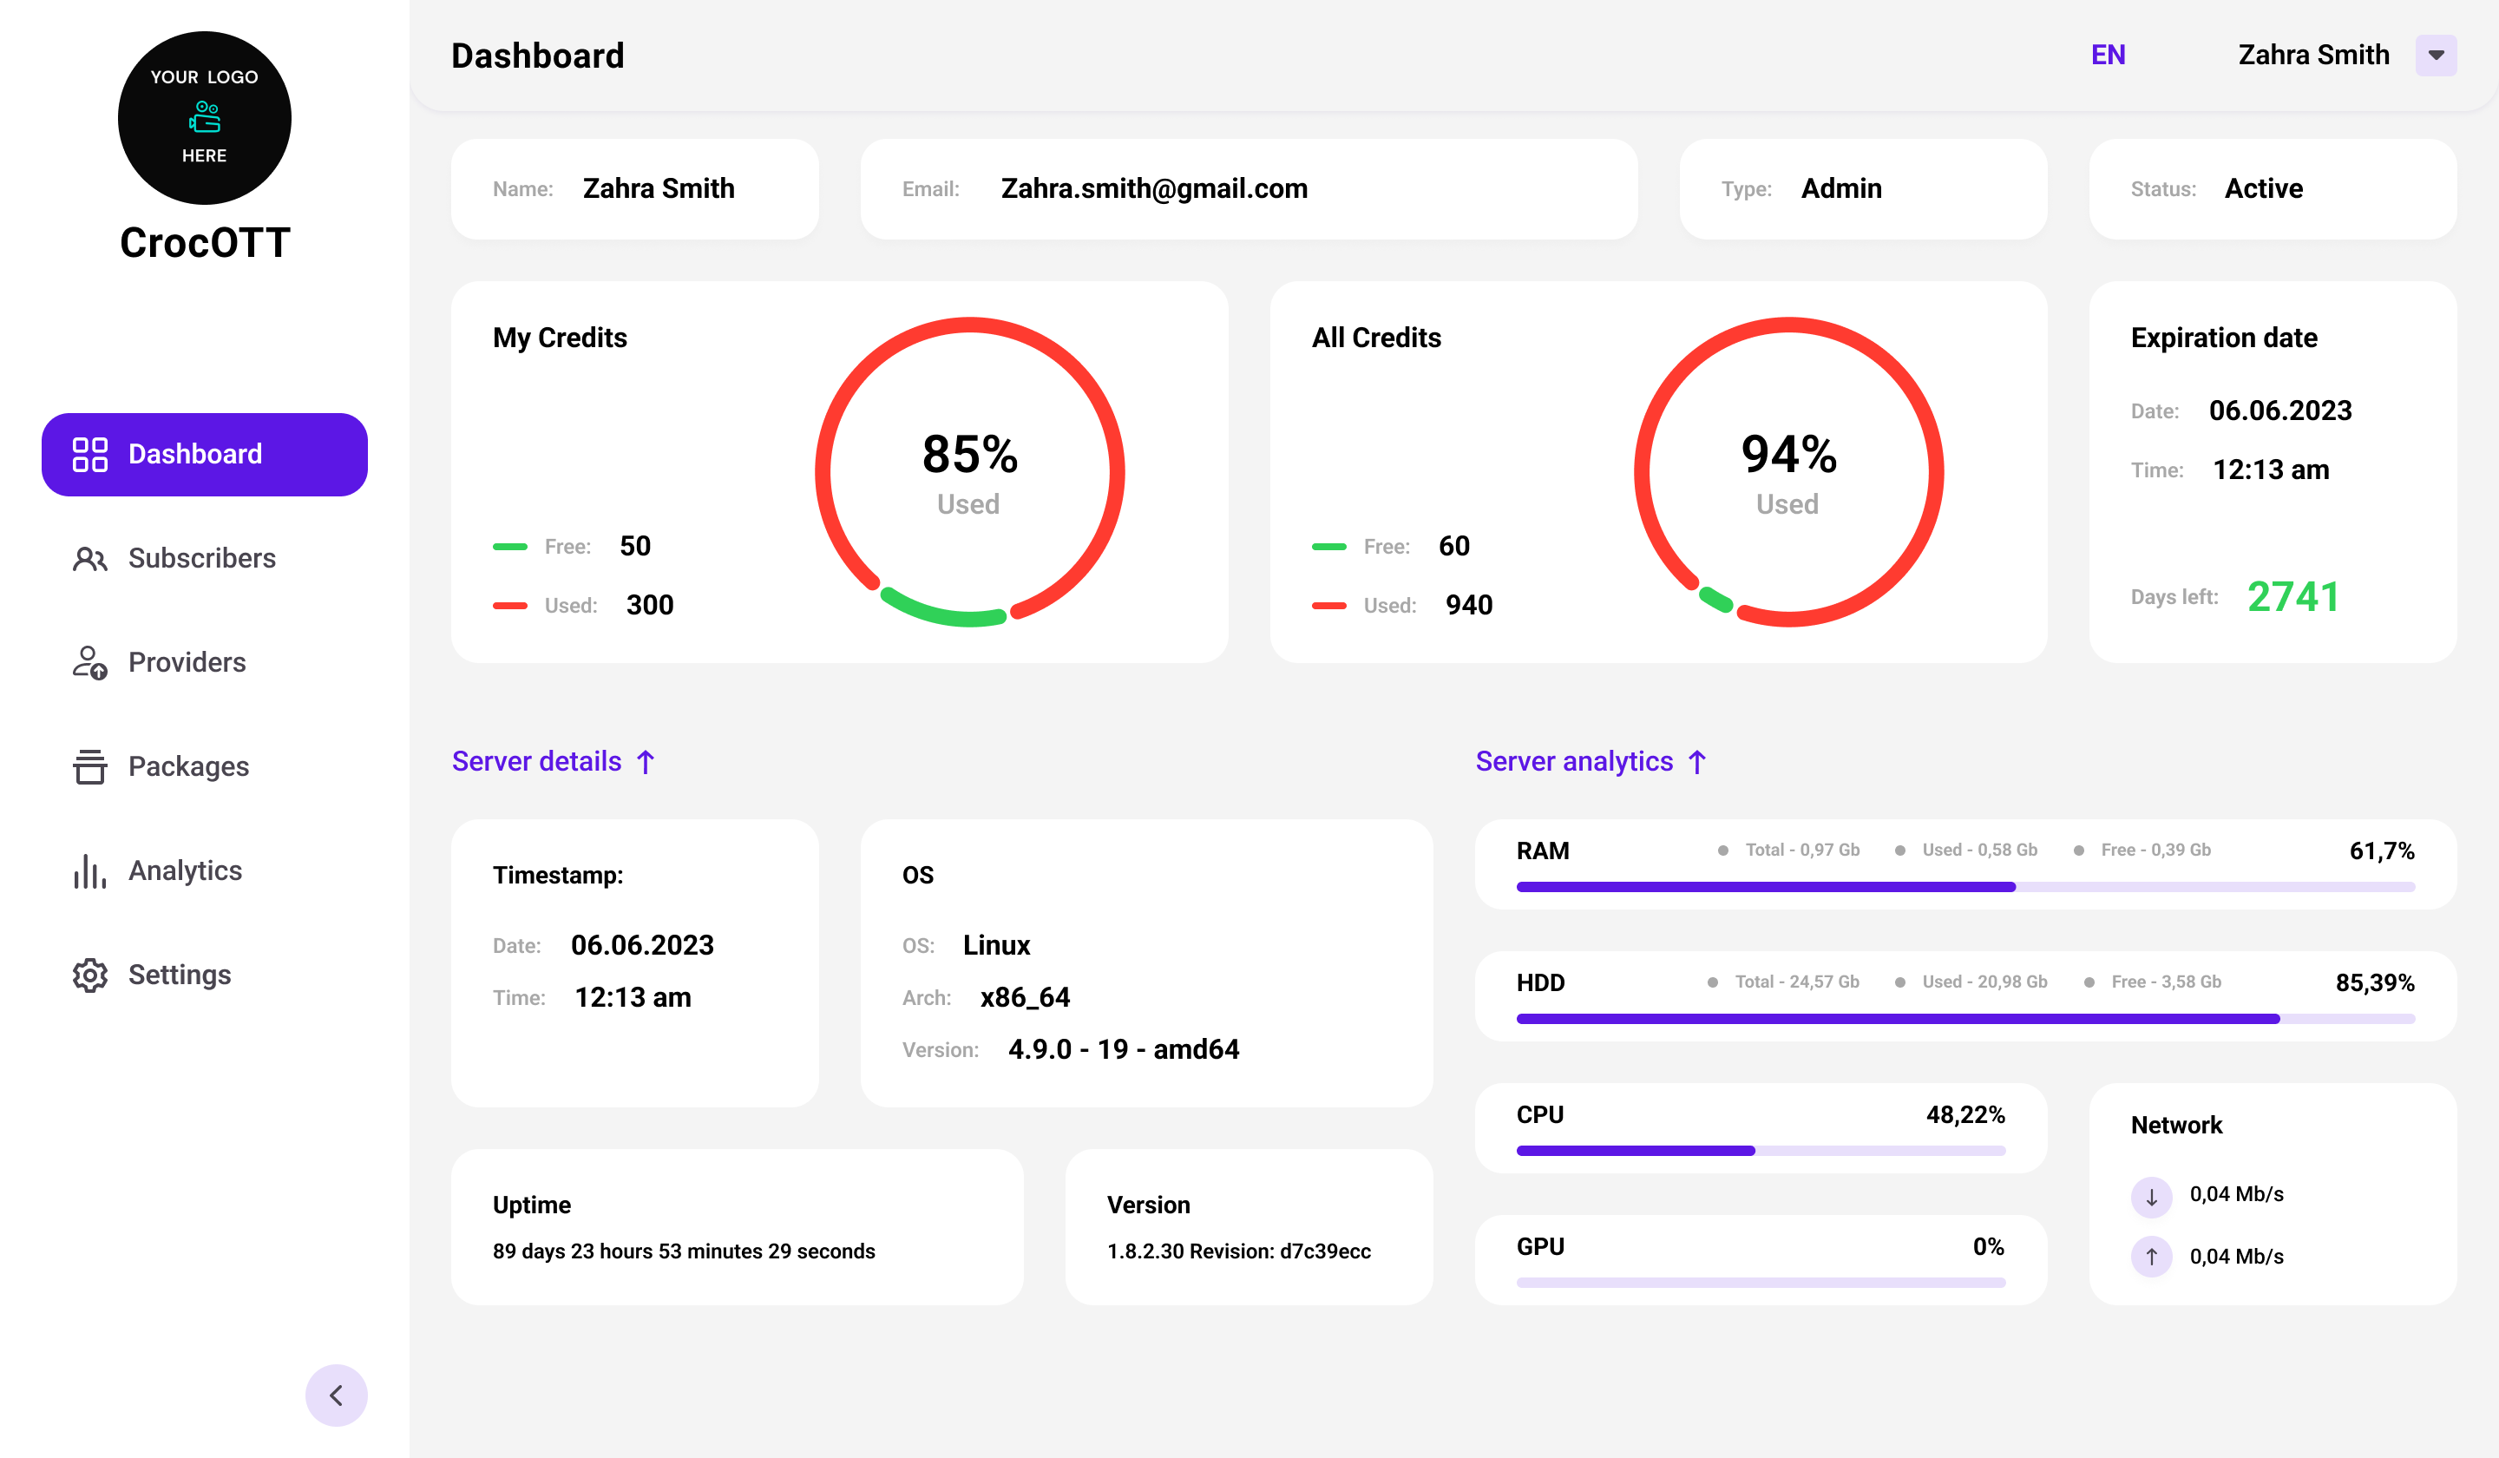The height and width of the screenshot is (1458, 2499).
Task: Open the Subscribers menu item
Action: click(x=202, y=558)
